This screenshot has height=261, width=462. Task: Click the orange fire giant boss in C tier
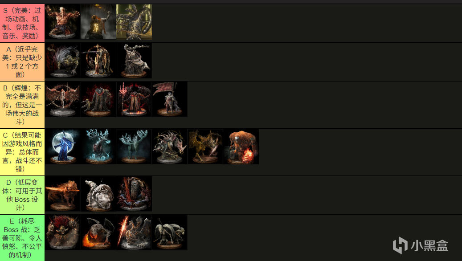click(241, 147)
